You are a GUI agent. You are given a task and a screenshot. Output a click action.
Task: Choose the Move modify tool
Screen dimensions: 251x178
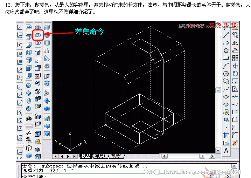[235, 66]
